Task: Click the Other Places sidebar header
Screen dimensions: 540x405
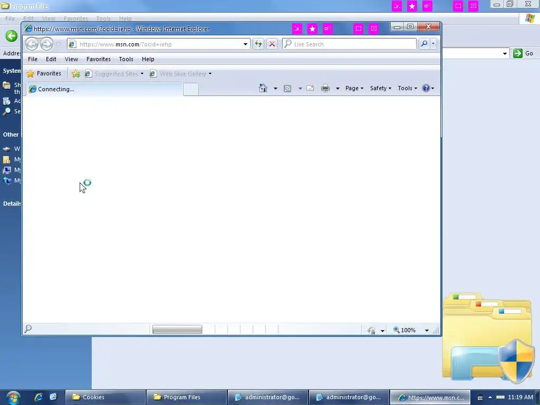Action: (x=11, y=134)
